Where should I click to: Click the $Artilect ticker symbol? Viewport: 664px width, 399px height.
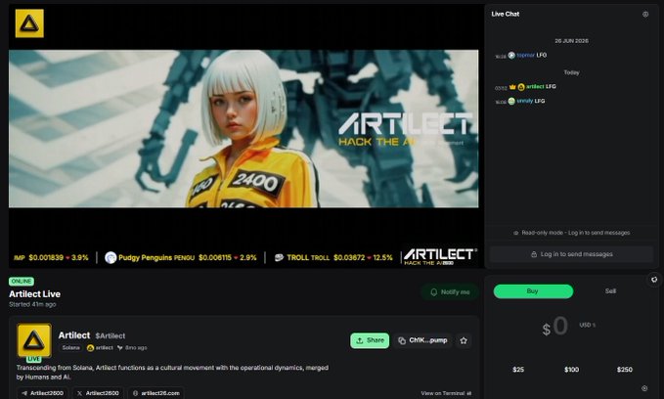111,335
